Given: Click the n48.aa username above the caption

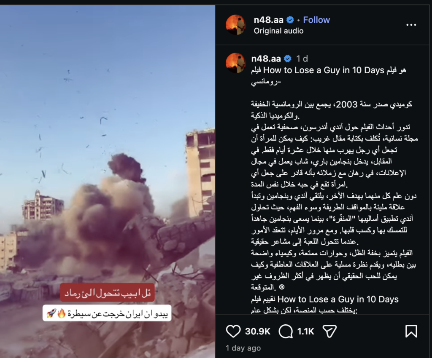Looking at the screenshot, I should [266, 59].
